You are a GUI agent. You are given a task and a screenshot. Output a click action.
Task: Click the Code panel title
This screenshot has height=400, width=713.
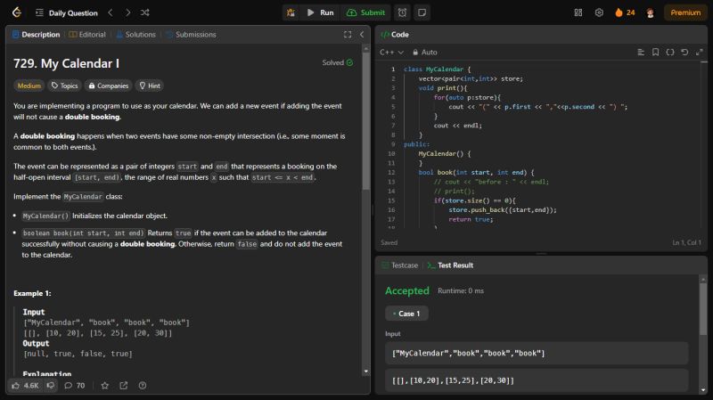395,35
